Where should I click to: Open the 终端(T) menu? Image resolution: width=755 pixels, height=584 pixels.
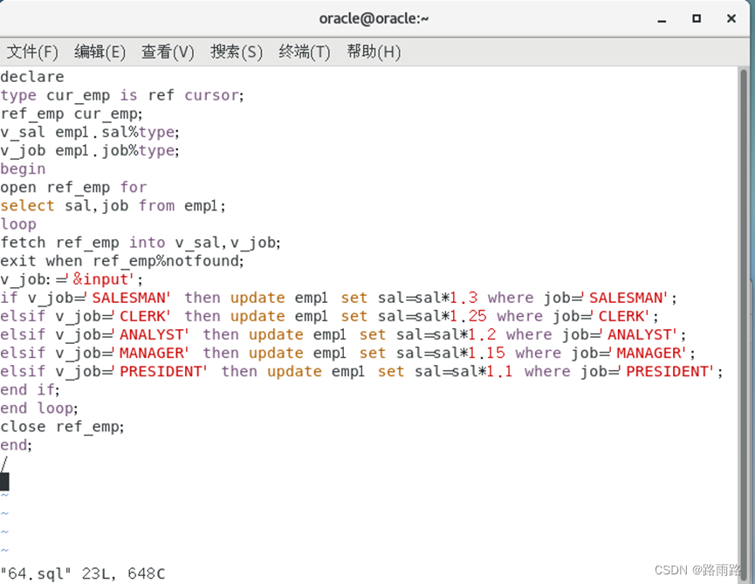click(304, 52)
